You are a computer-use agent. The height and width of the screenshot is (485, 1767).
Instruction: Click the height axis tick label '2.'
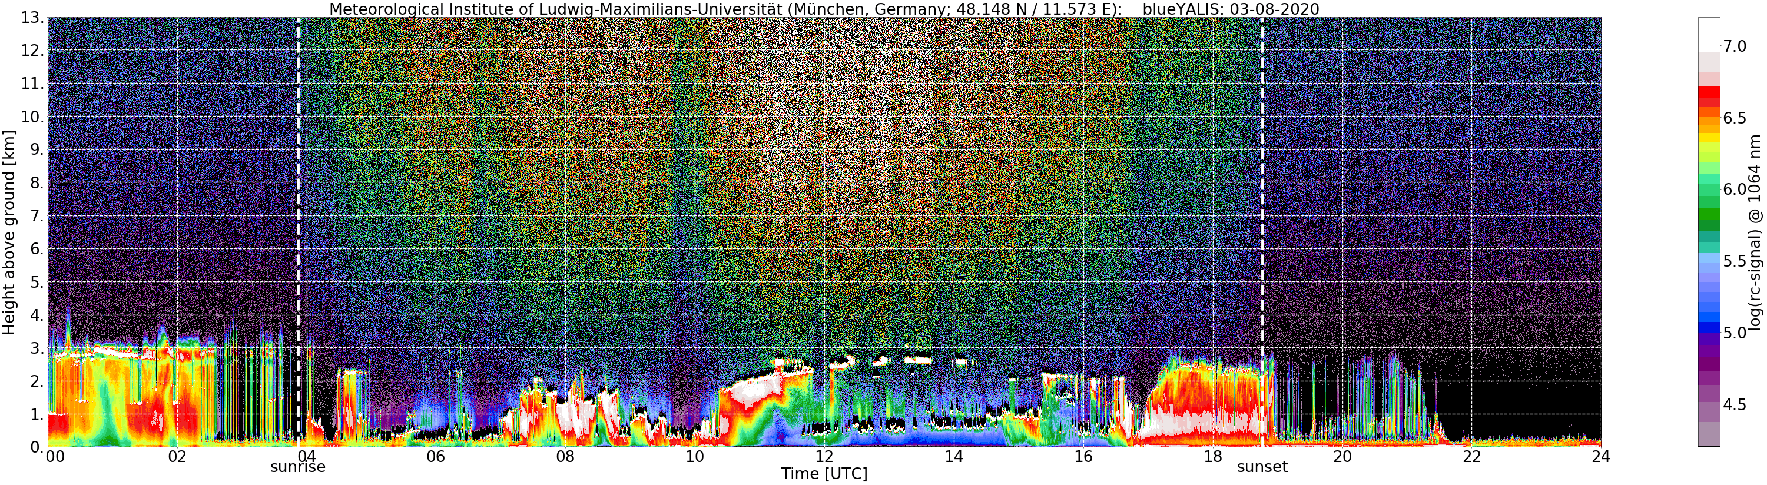coord(37,381)
